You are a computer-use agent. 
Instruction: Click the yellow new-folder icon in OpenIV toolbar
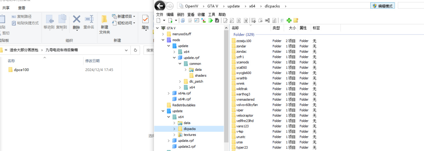[x=296, y=20]
